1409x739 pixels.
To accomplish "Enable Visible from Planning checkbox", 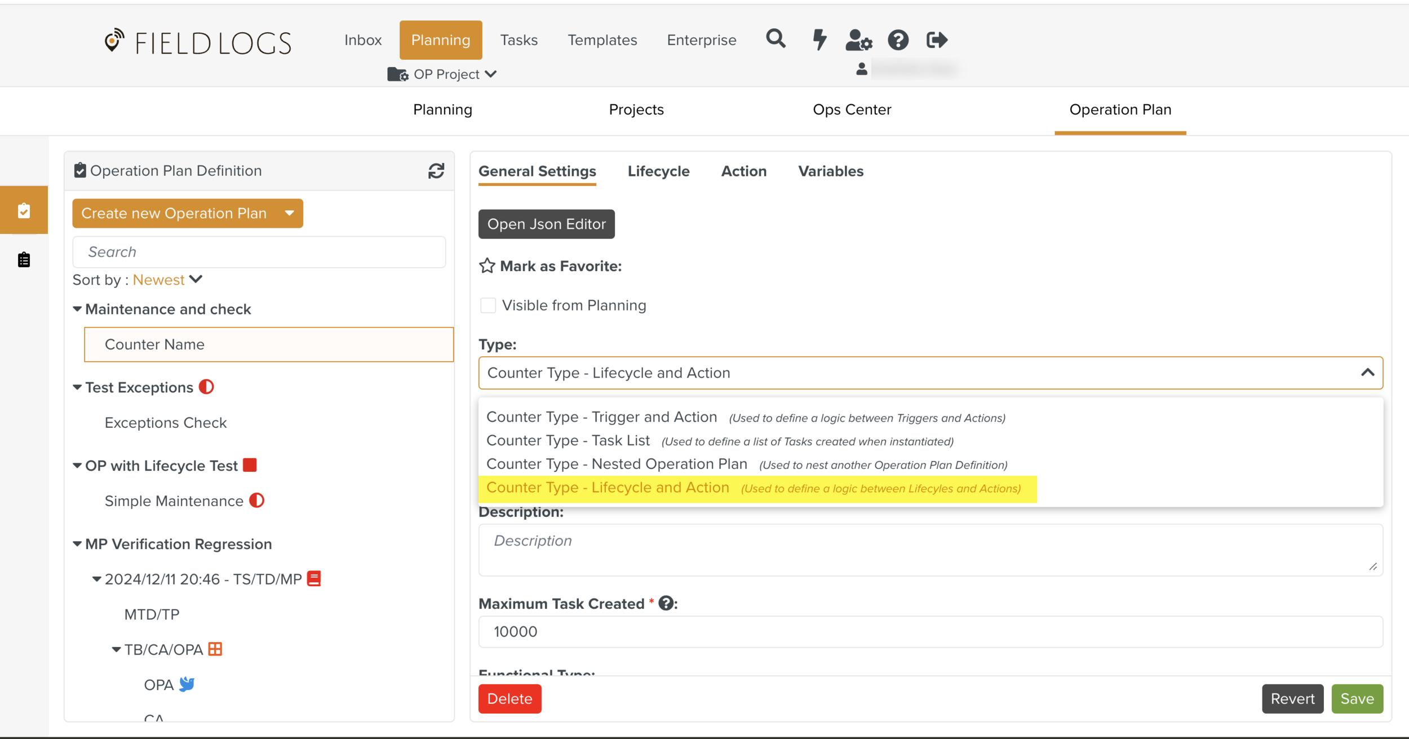I will tap(488, 306).
